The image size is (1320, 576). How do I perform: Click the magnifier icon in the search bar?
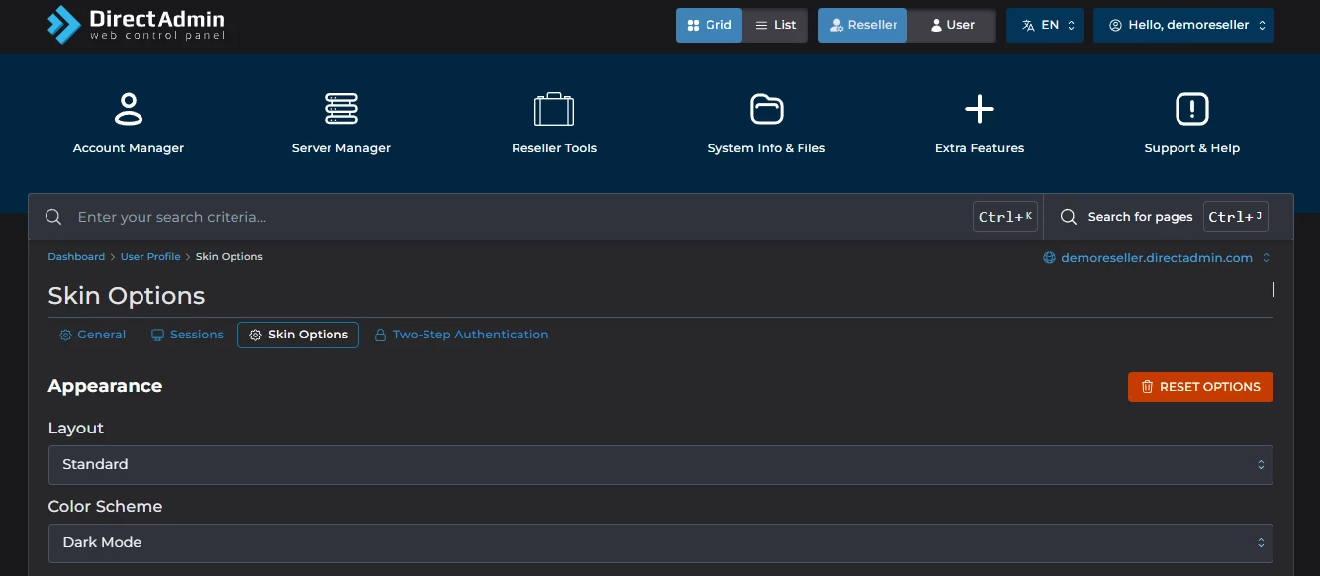52,216
